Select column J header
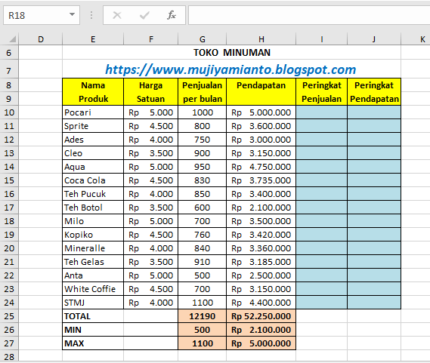The width and height of the screenshot is (430, 363). pos(374,39)
